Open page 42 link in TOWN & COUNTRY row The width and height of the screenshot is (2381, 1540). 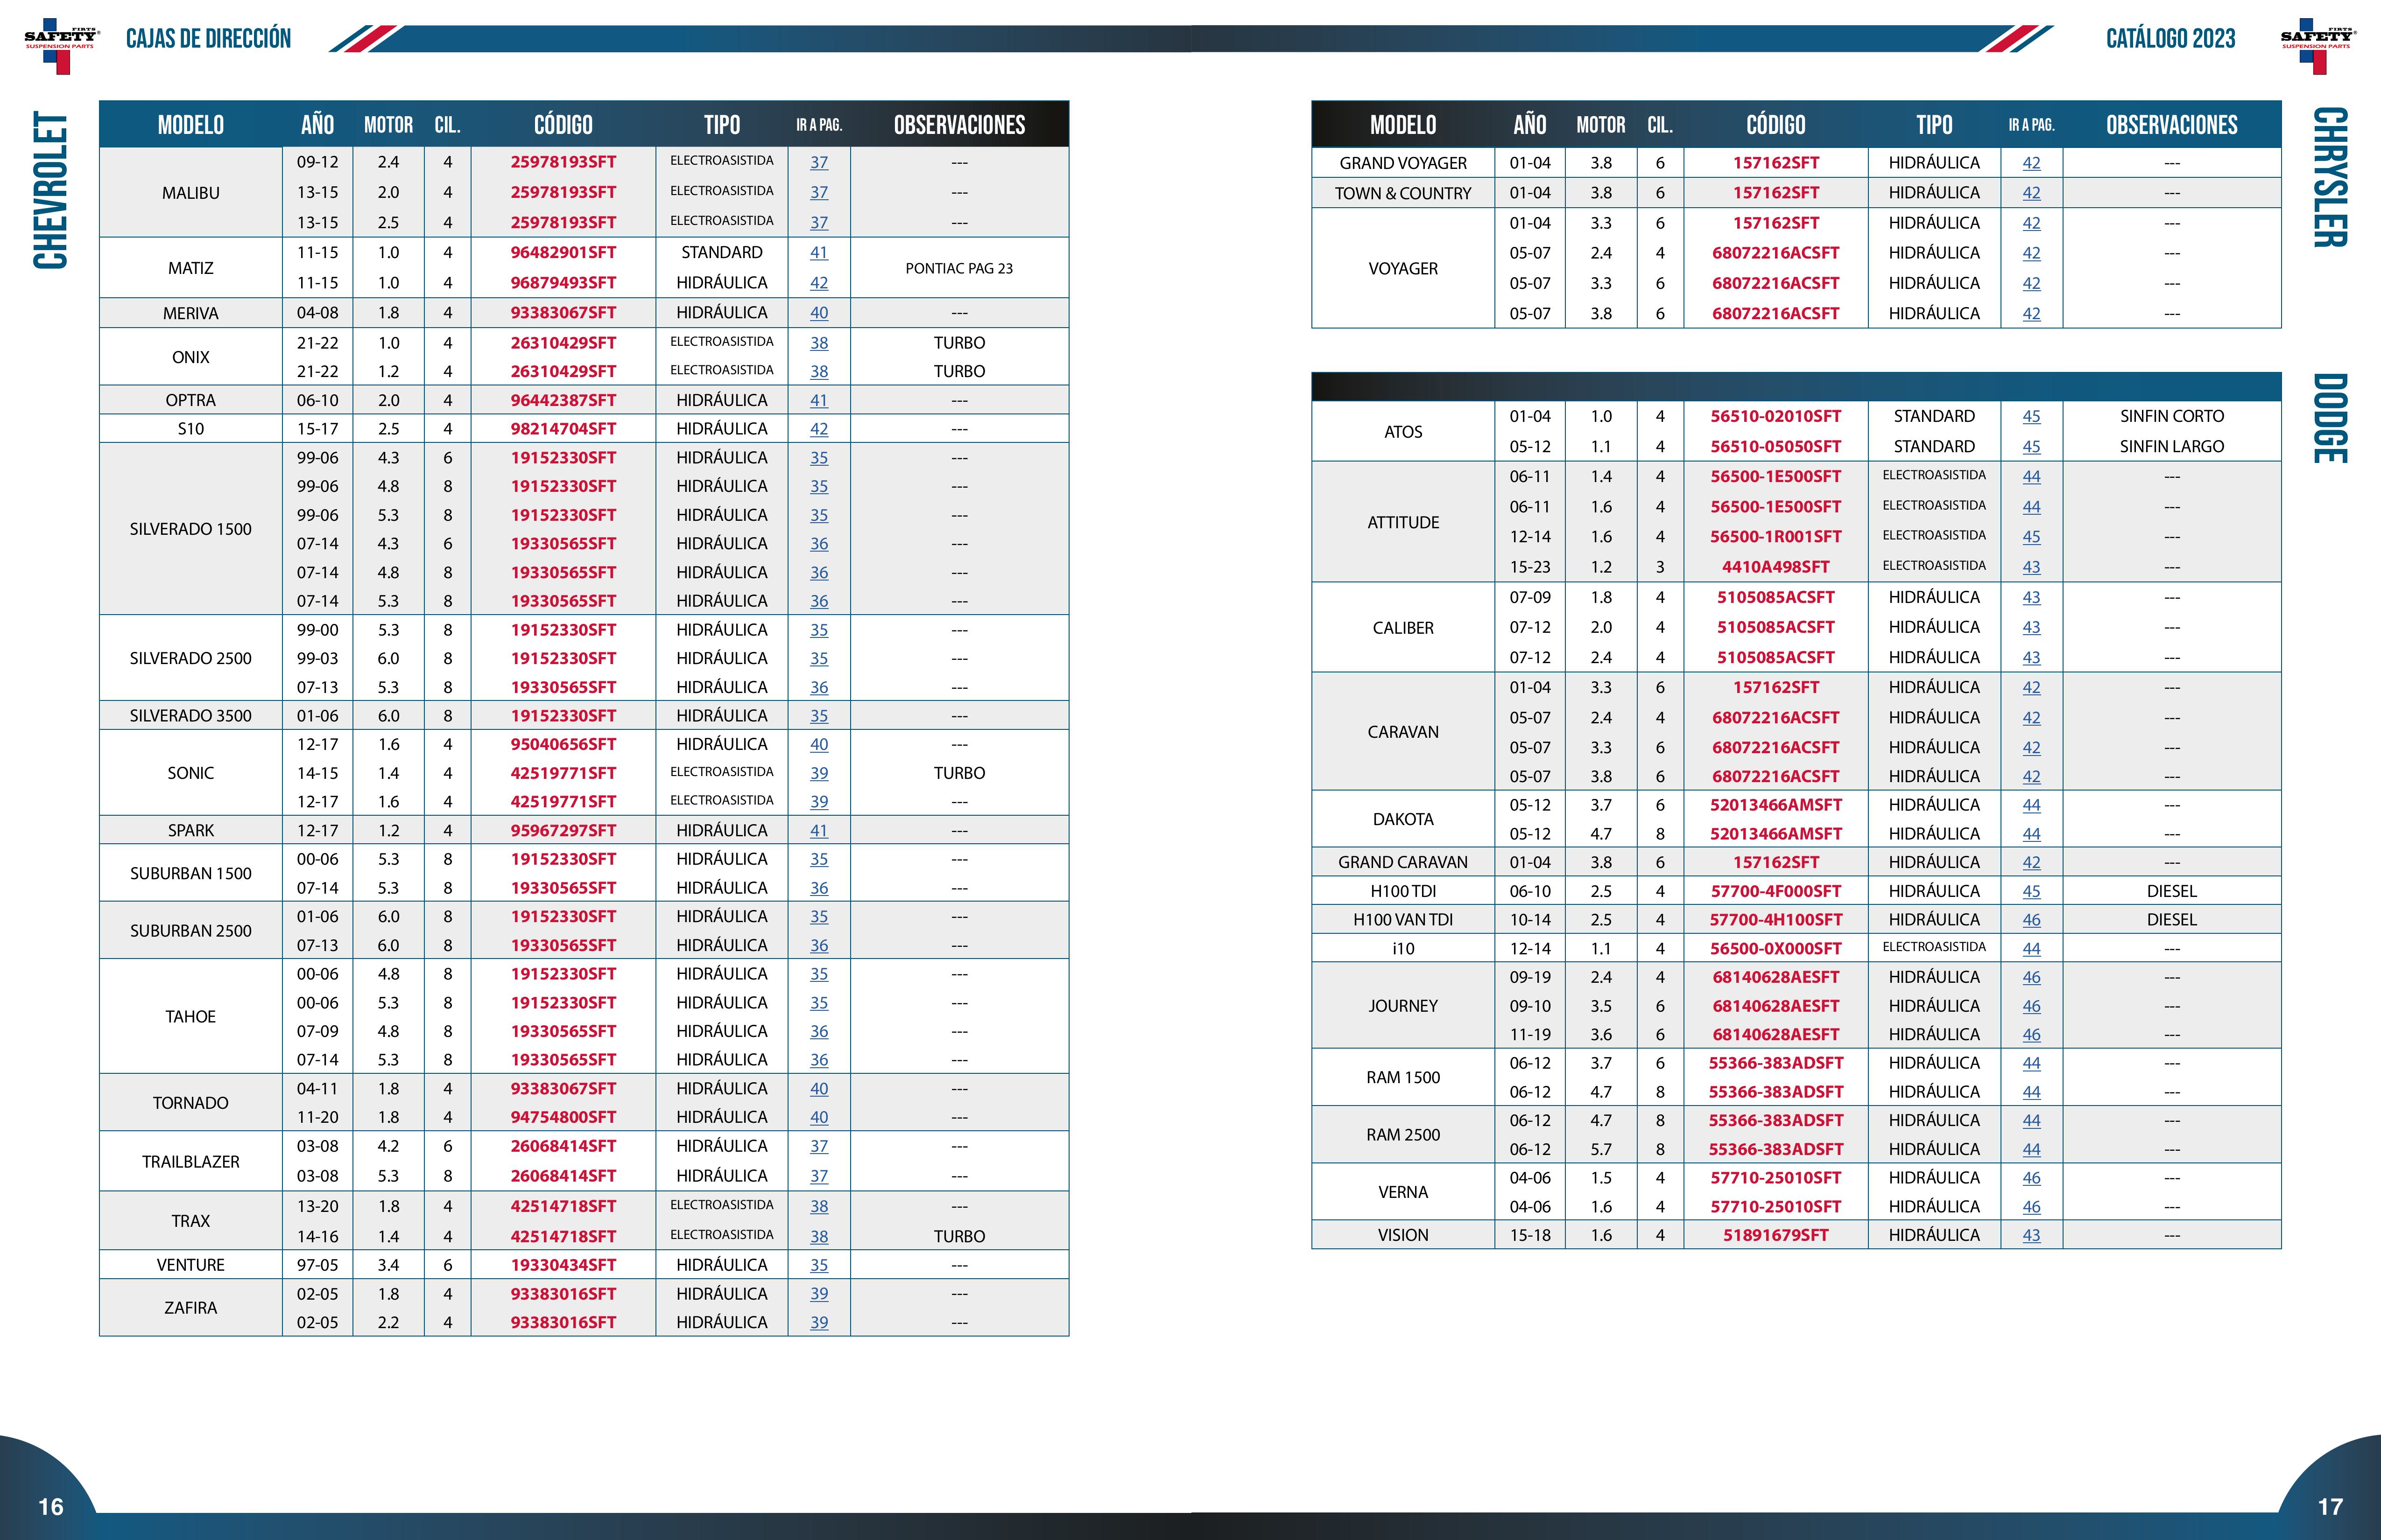coord(2032,193)
